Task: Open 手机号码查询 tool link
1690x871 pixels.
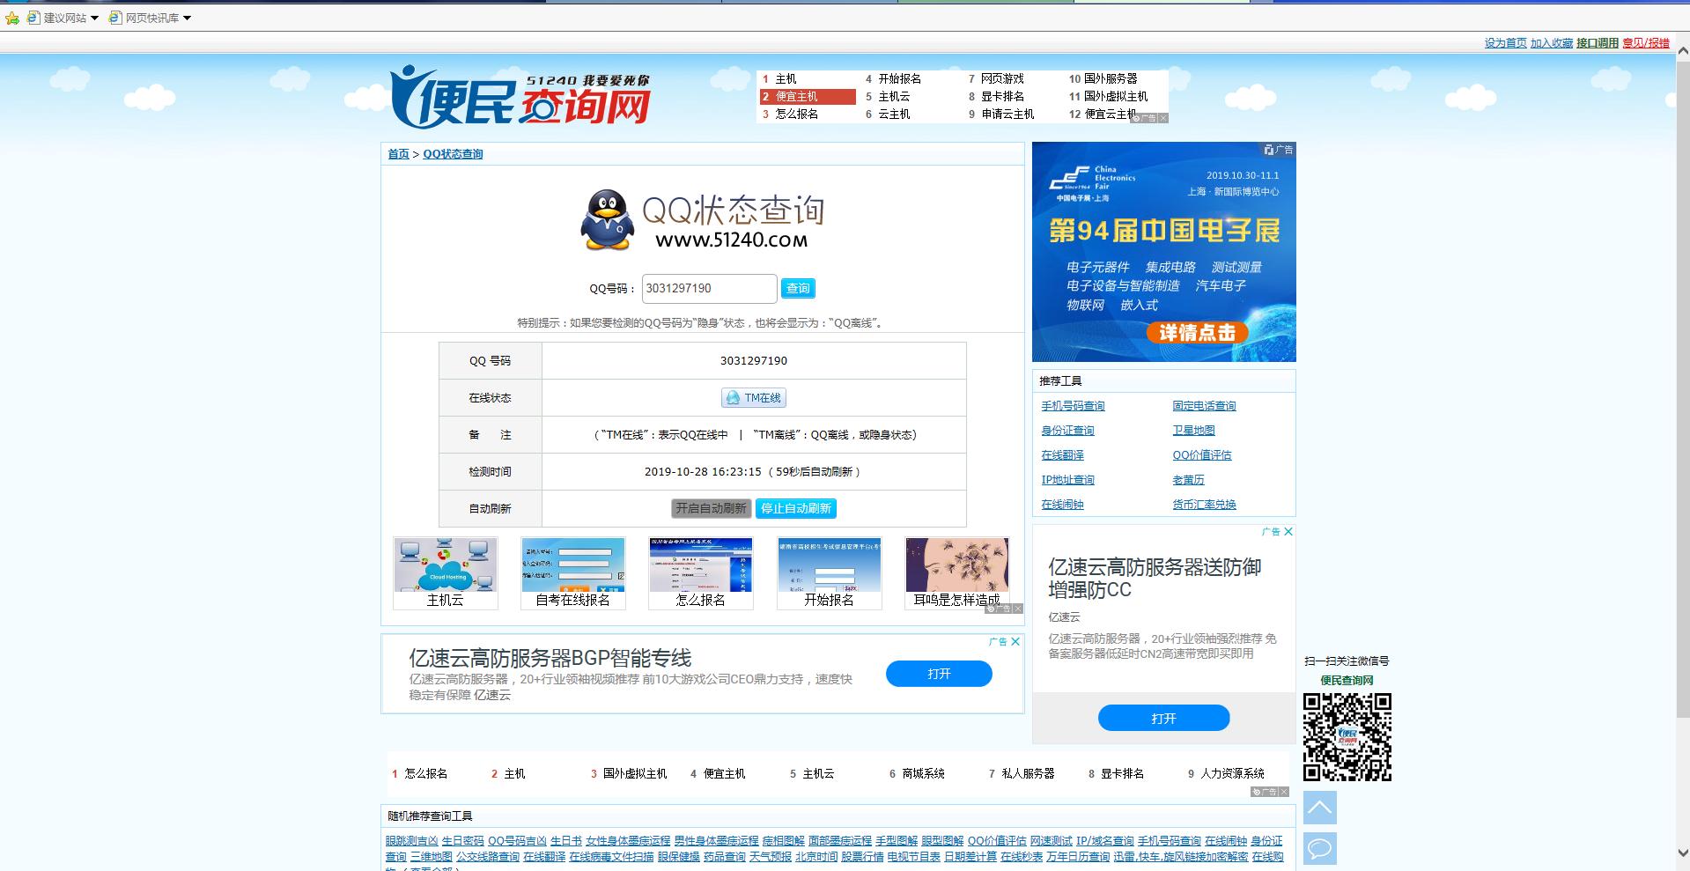Action: [1073, 406]
